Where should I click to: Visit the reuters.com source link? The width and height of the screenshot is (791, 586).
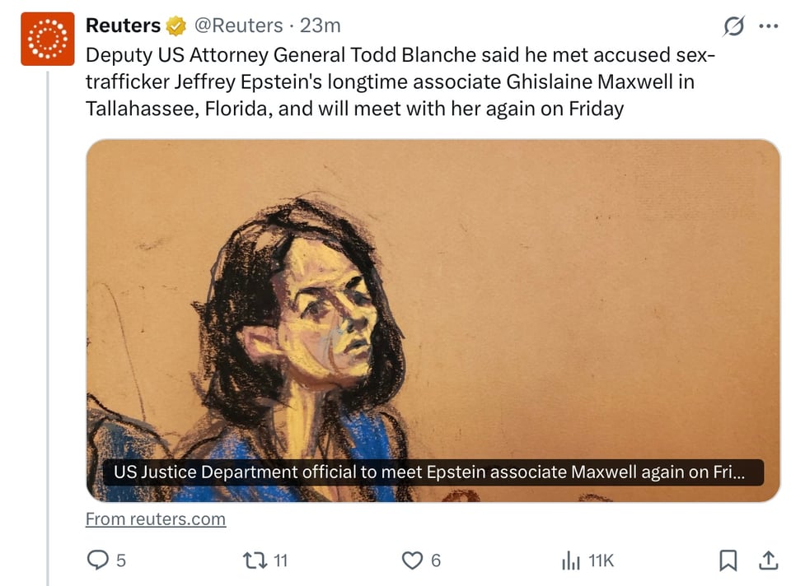(155, 519)
